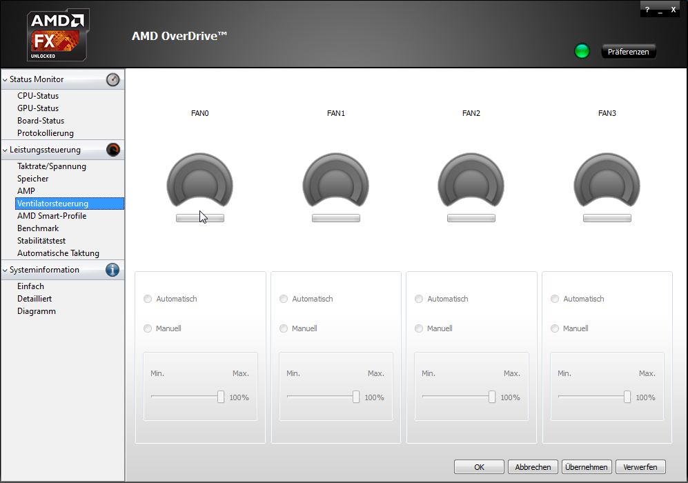Viewport: 688px width, 483px height.
Task: Open Stabilitätstest page
Action: [41, 241]
